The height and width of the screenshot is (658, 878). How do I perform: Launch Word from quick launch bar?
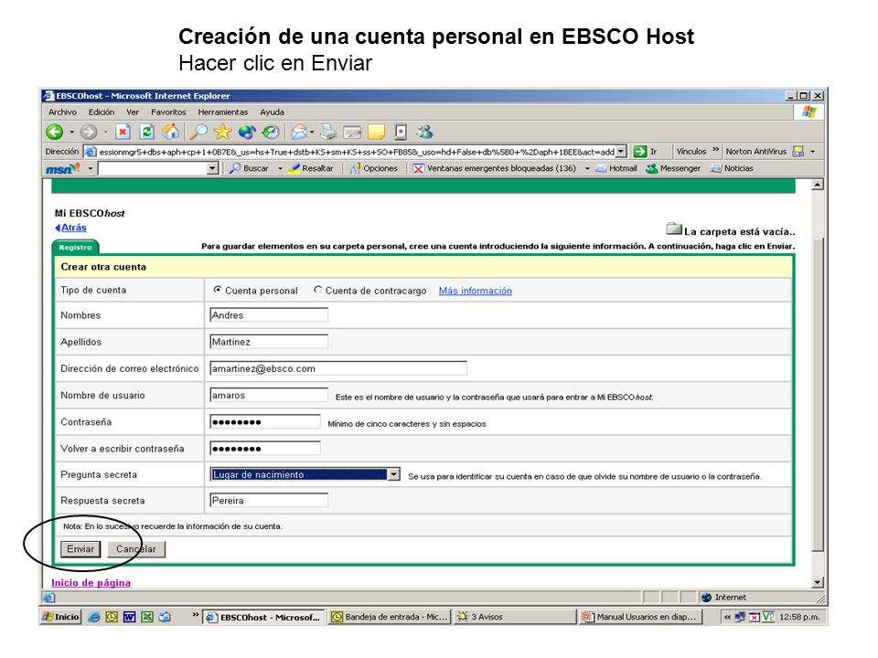click(x=129, y=617)
